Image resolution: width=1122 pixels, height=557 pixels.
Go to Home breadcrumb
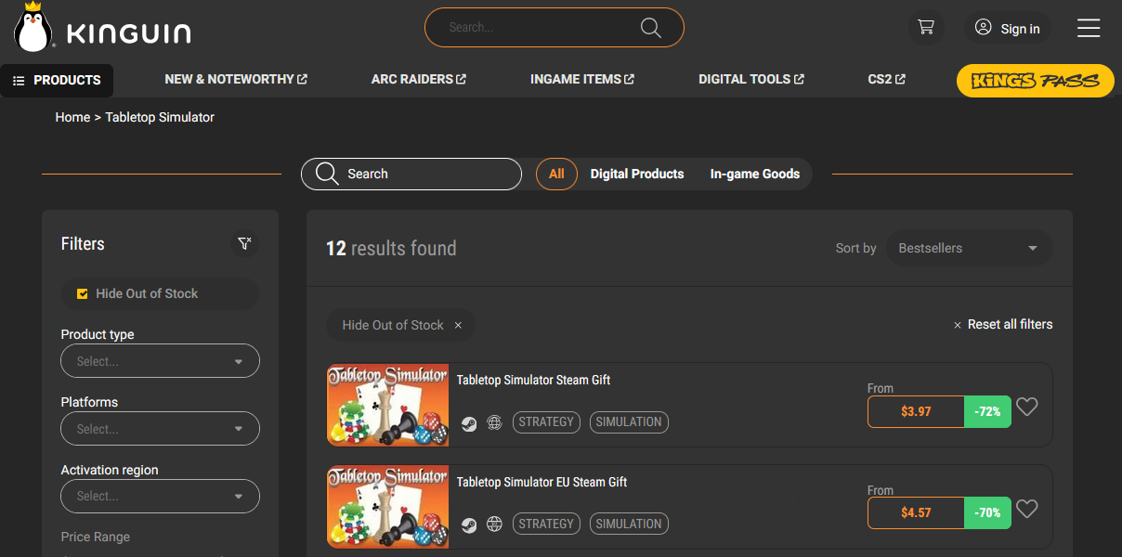tap(72, 117)
